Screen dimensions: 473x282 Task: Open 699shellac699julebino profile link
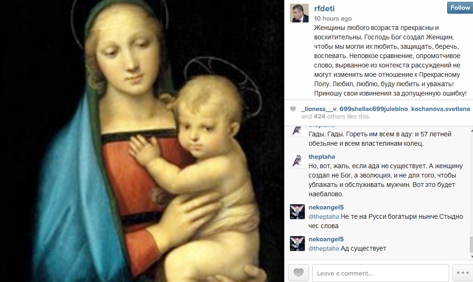[x=373, y=109]
